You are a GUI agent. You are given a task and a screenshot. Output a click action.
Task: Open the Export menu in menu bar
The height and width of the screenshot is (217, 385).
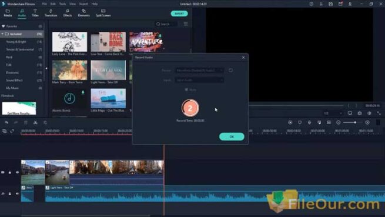(83, 4)
